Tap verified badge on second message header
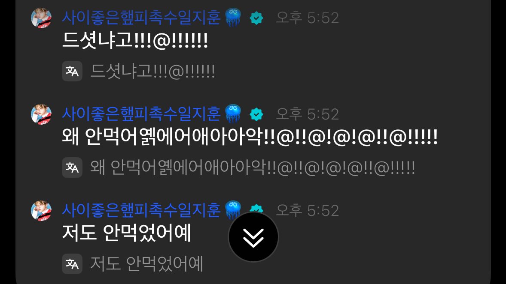The width and height of the screenshot is (506, 284). coord(256,114)
